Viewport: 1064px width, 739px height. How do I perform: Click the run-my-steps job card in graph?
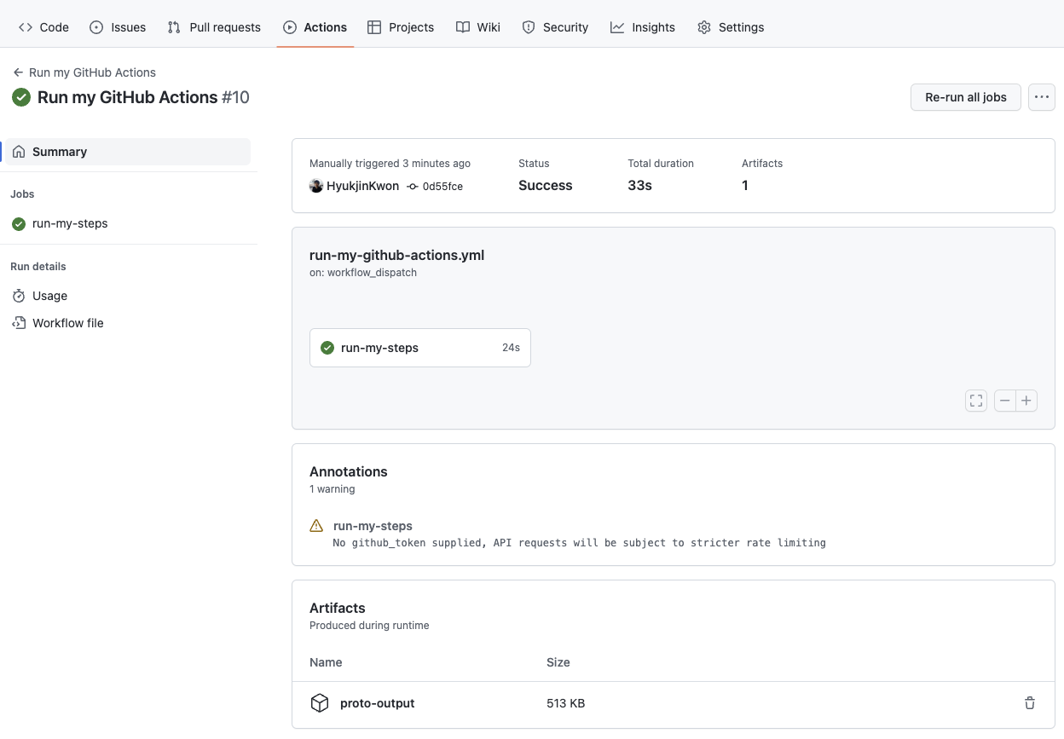pyautogui.click(x=420, y=348)
